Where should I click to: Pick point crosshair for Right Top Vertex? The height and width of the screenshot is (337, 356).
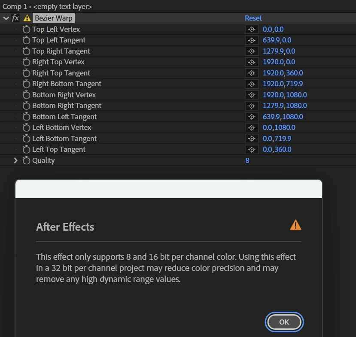point(252,62)
